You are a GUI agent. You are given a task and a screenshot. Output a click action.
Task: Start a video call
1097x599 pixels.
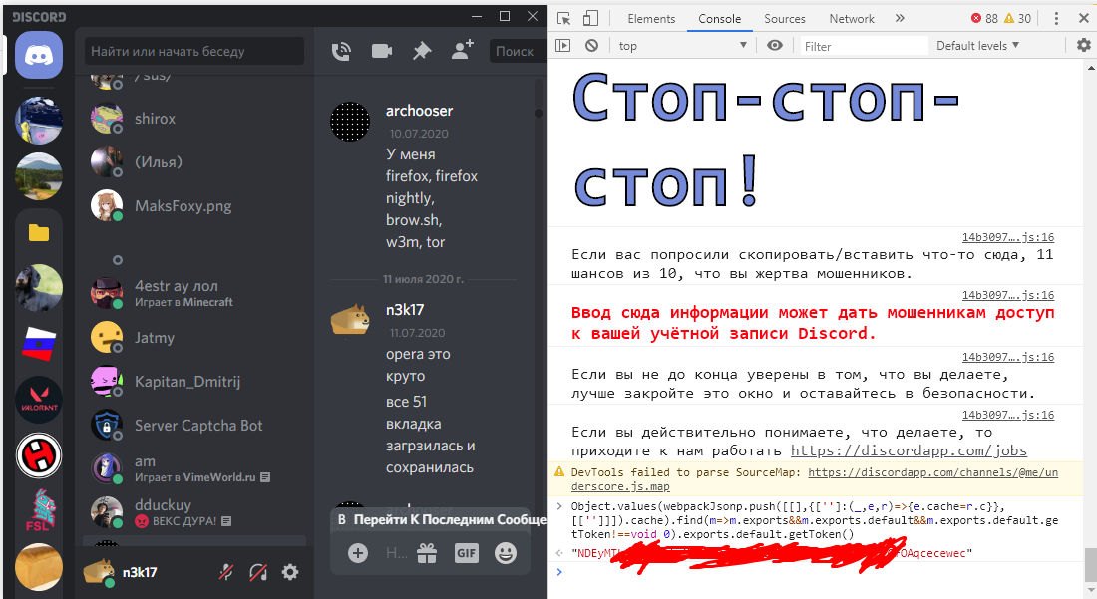[381, 51]
